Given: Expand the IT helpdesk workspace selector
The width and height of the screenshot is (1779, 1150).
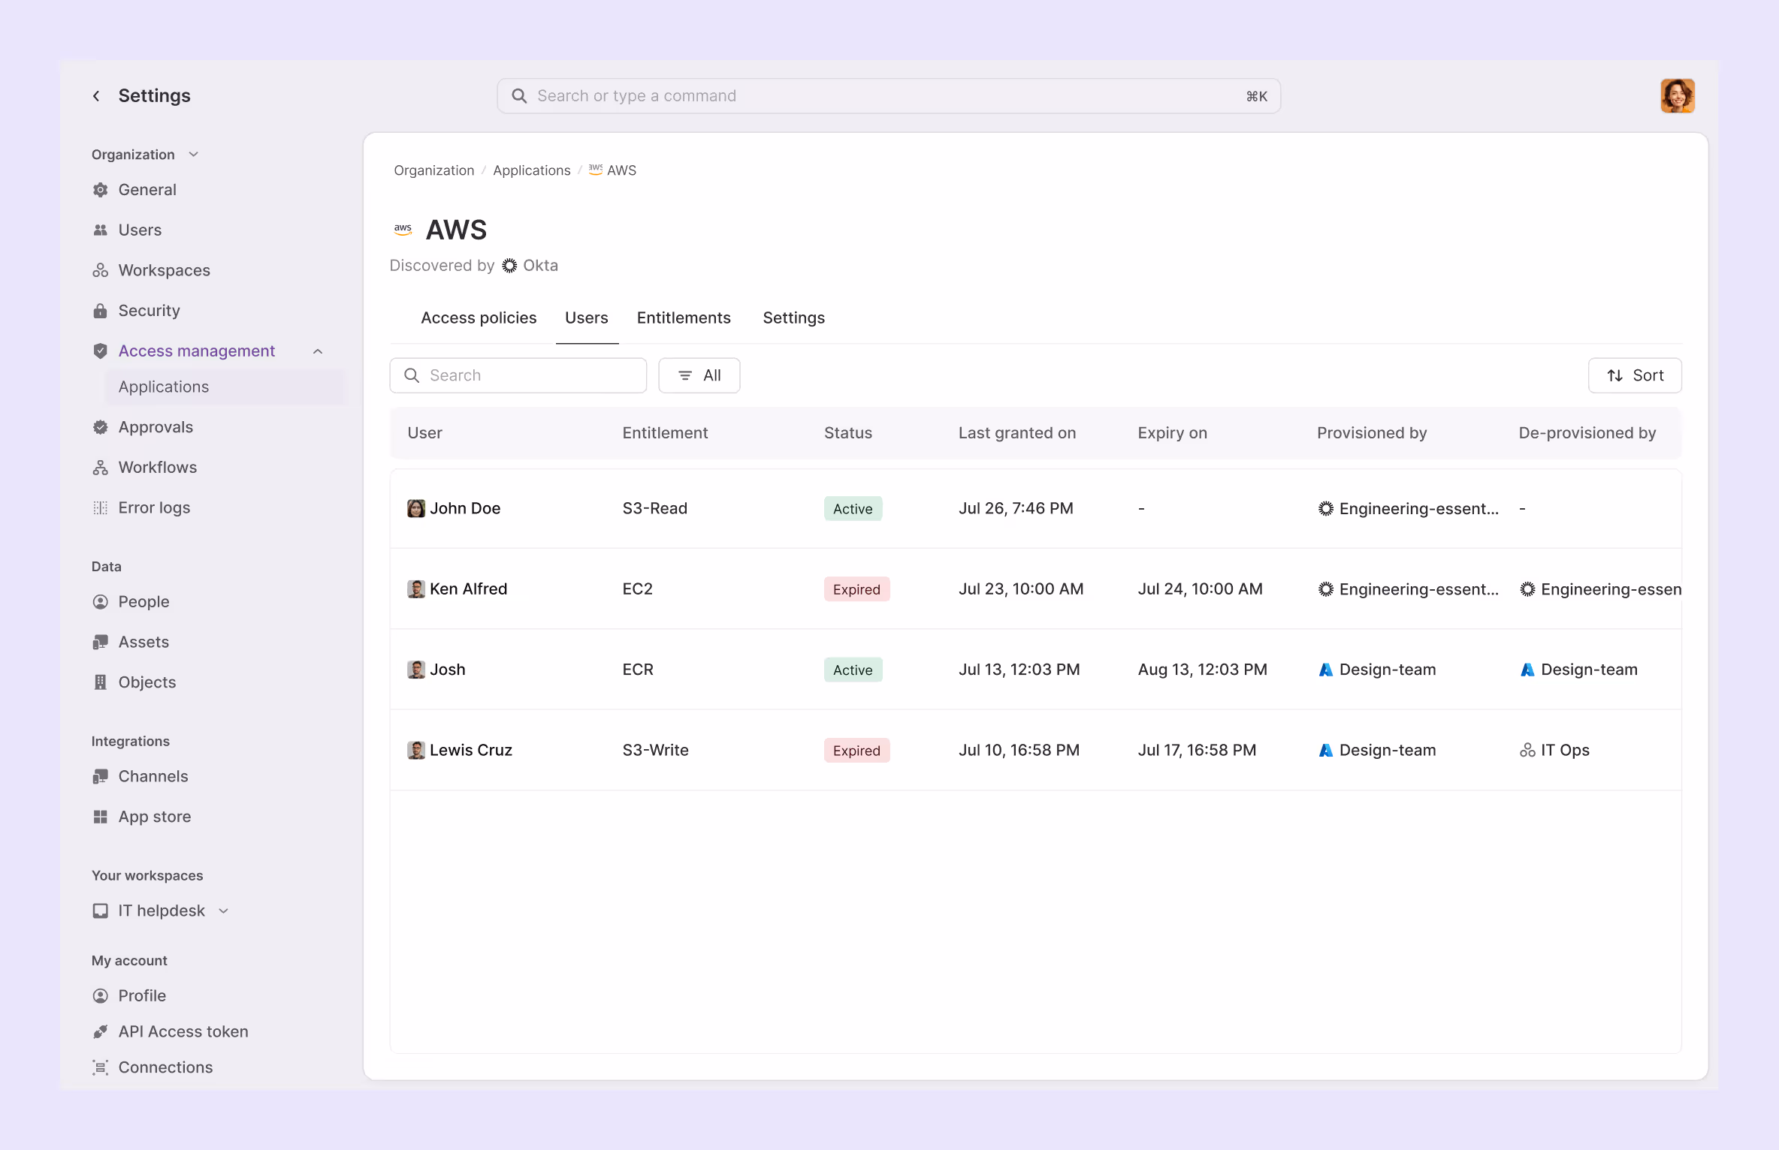Looking at the screenshot, I should (223, 911).
